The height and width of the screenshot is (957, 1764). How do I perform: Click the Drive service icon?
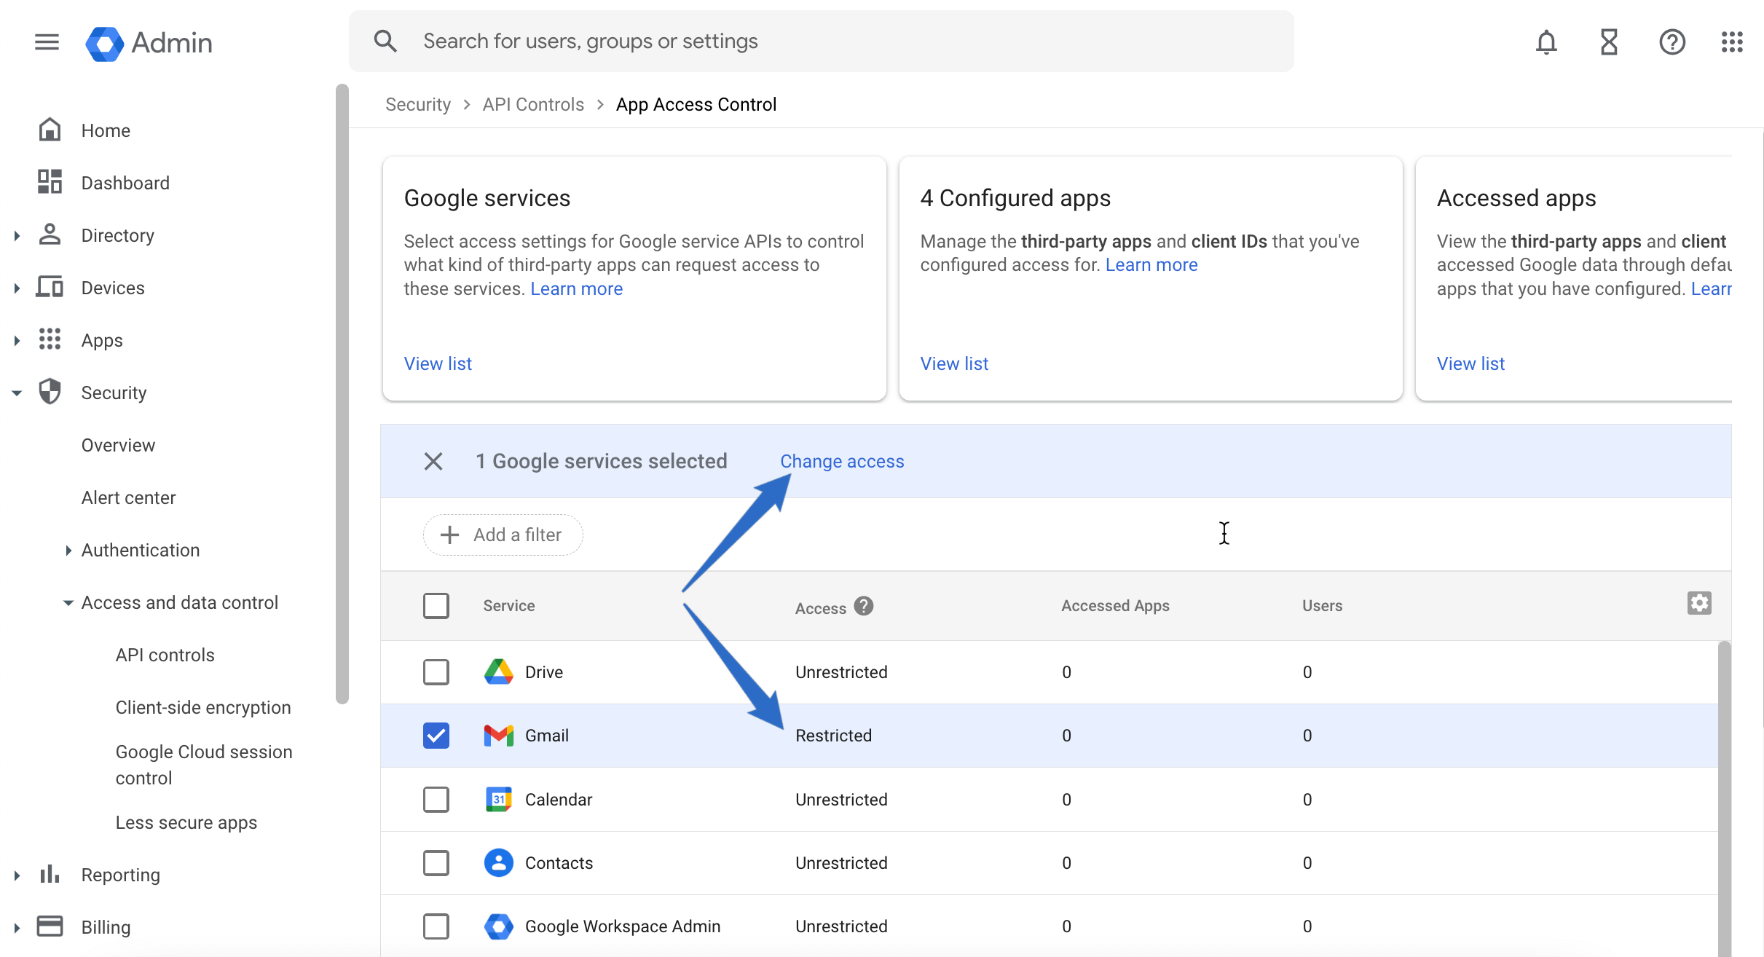[x=499, y=672]
